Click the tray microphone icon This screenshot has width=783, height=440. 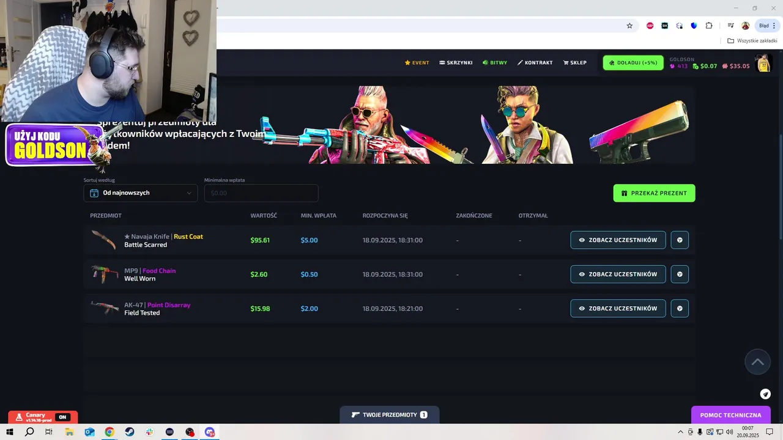700,432
